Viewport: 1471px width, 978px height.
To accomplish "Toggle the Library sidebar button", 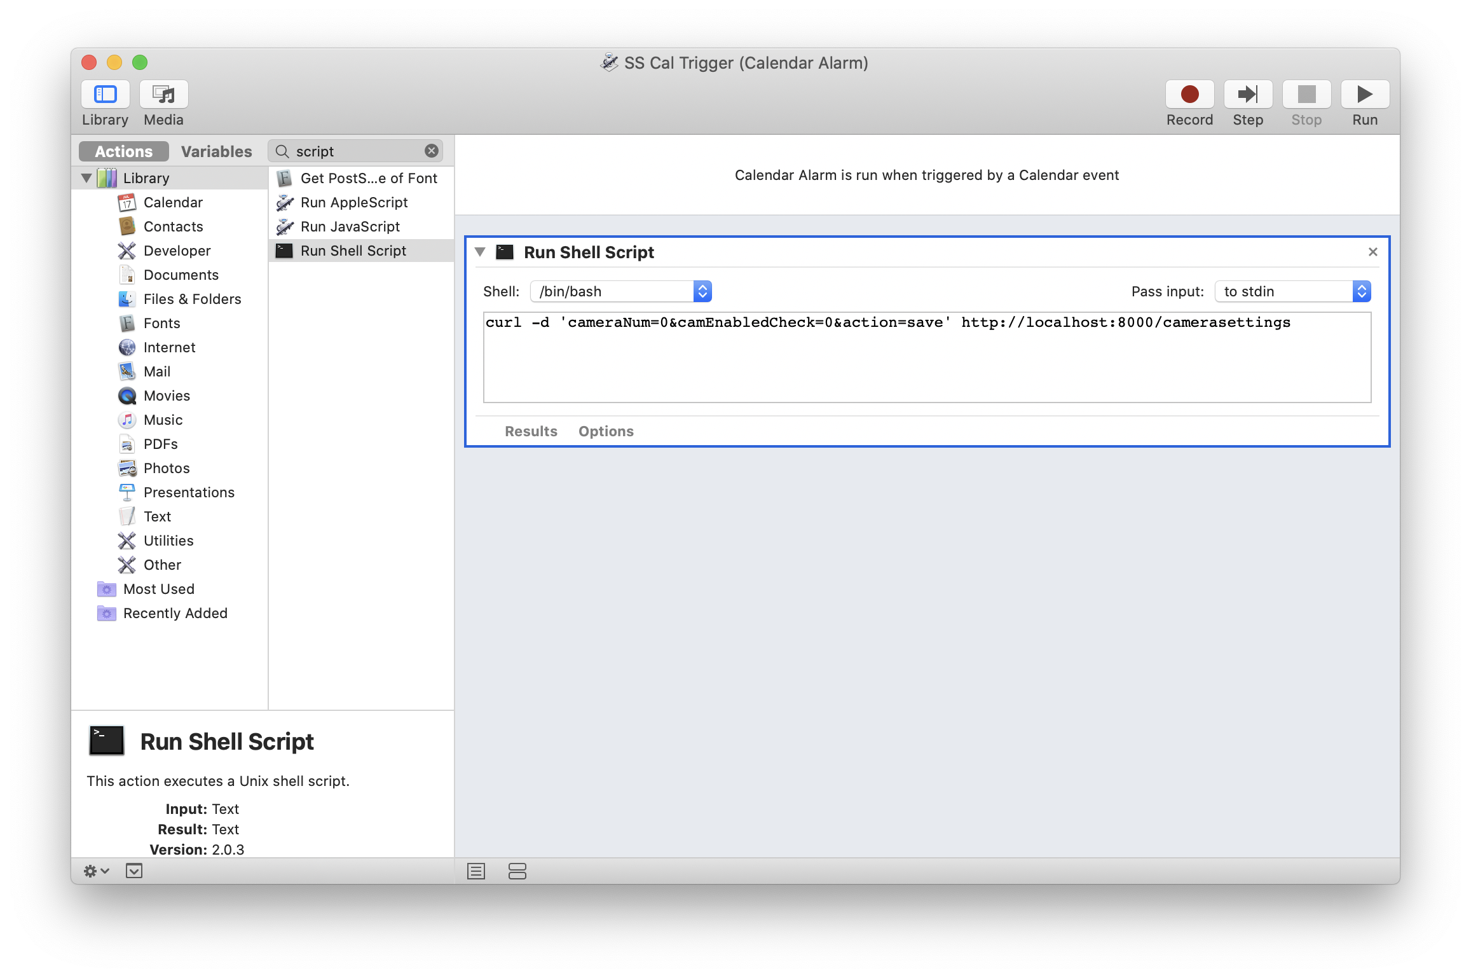I will [x=106, y=95].
